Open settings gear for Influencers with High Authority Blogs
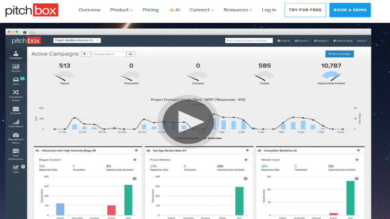The height and width of the screenshot is (219, 390). coord(136,150)
